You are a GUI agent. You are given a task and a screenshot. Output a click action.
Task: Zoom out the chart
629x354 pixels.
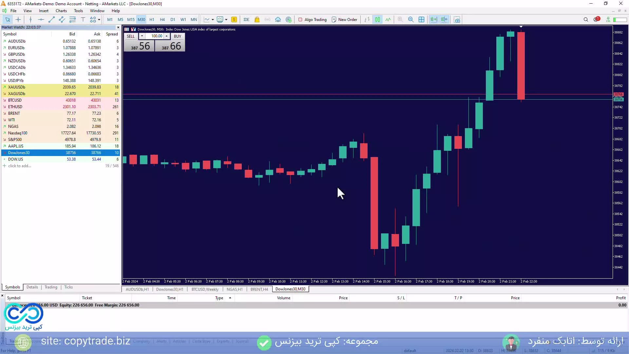(411, 20)
